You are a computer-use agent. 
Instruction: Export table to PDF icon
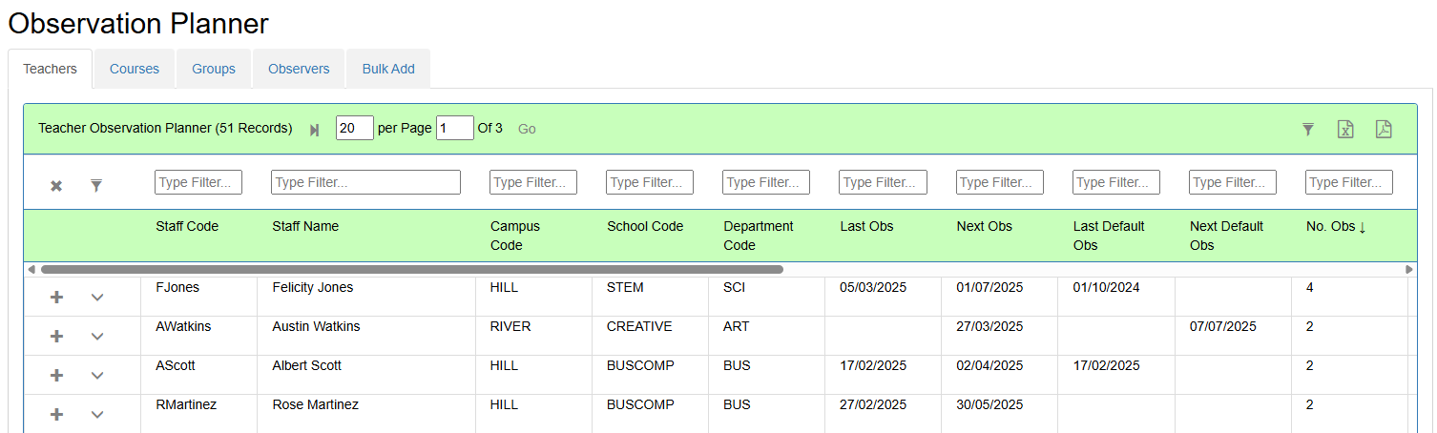pyautogui.click(x=1384, y=130)
